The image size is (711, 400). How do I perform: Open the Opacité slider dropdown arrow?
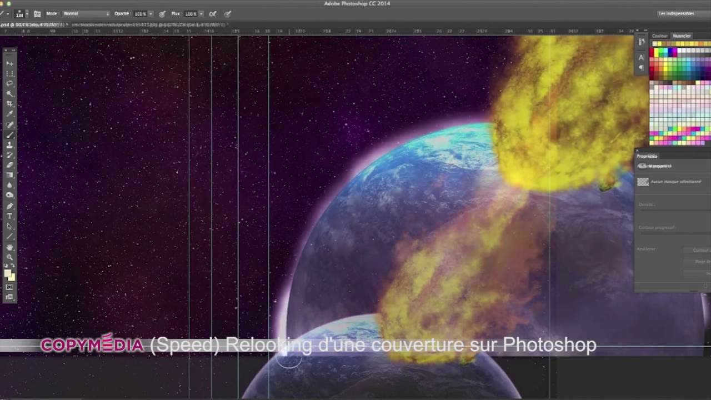(151, 13)
